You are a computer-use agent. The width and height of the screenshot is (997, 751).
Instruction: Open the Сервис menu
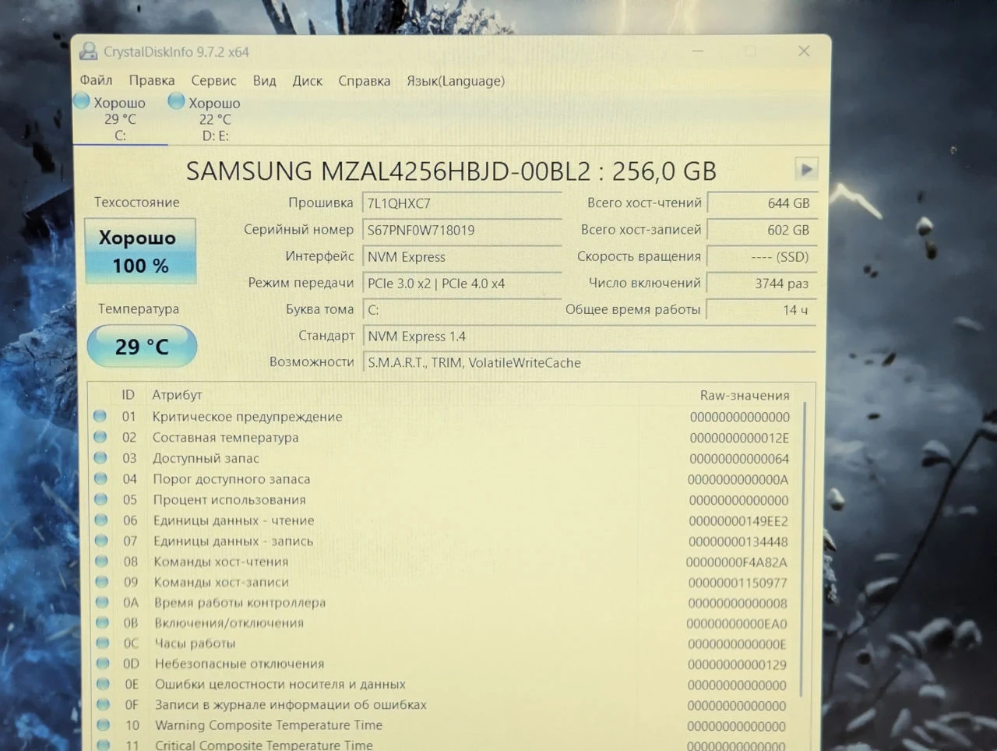click(x=213, y=80)
